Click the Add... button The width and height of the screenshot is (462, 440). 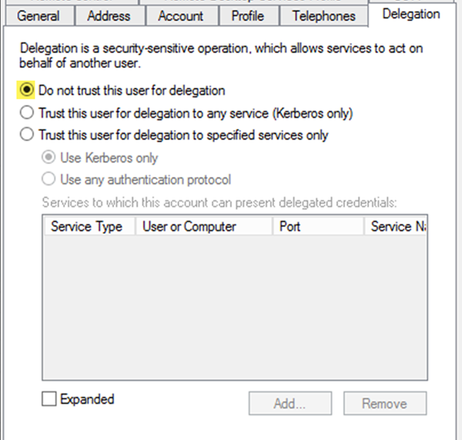point(290,403)
